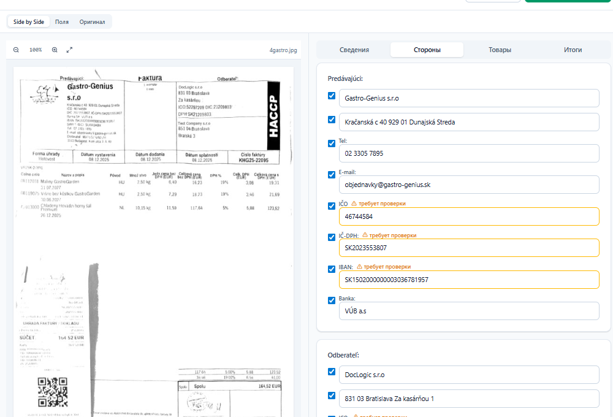Expand document viewer to fullscreen
The width and height of the screenshot is (613, 417).
coord(69,50)
